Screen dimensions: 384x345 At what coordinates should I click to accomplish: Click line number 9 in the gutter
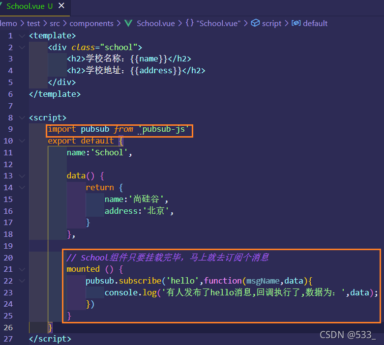10,129
